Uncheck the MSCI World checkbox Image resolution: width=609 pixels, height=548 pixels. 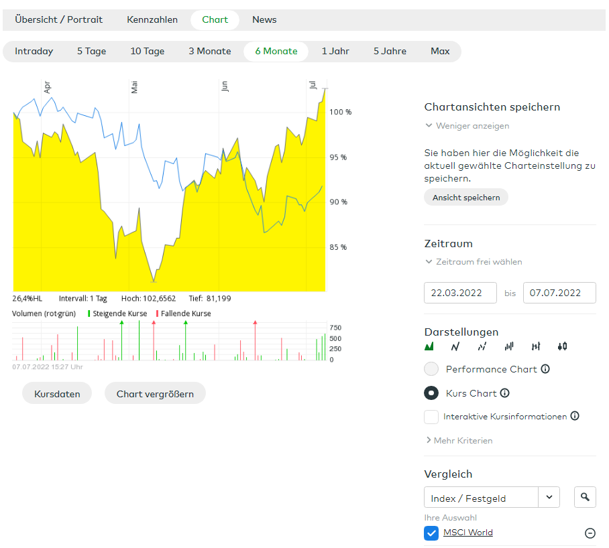pos(431,533)
